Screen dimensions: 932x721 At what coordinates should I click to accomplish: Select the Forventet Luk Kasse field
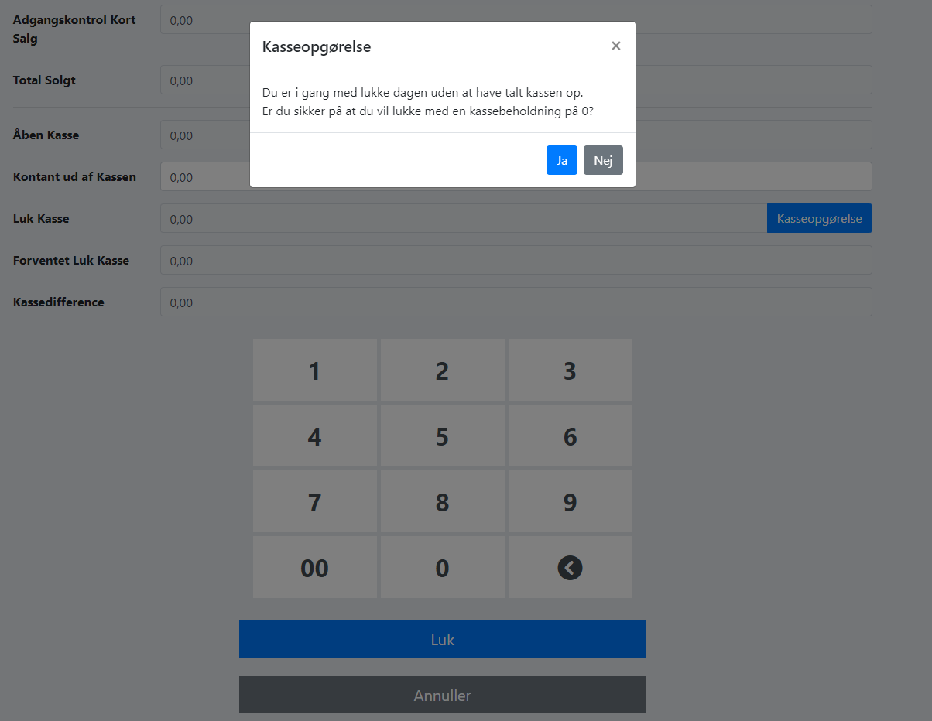click(516, 260)
